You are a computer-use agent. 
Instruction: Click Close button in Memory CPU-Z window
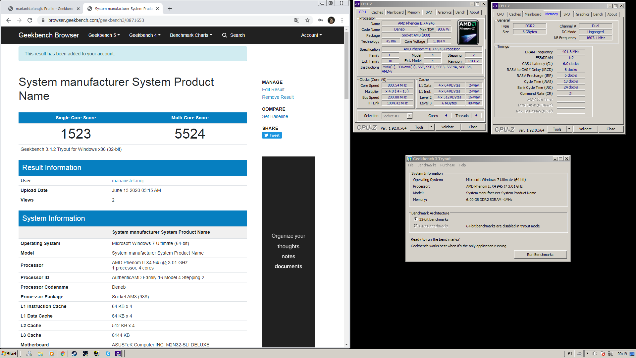click(611, 129)
